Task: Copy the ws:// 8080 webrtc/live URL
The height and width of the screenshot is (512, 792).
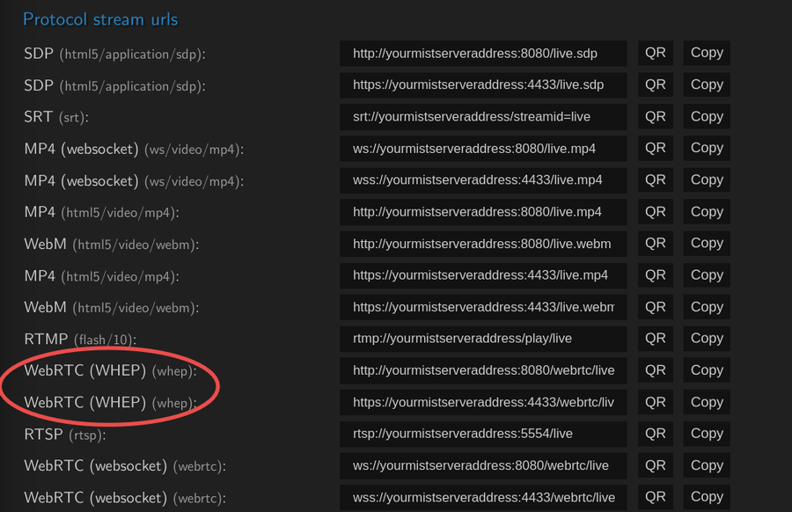Action: 707,465
